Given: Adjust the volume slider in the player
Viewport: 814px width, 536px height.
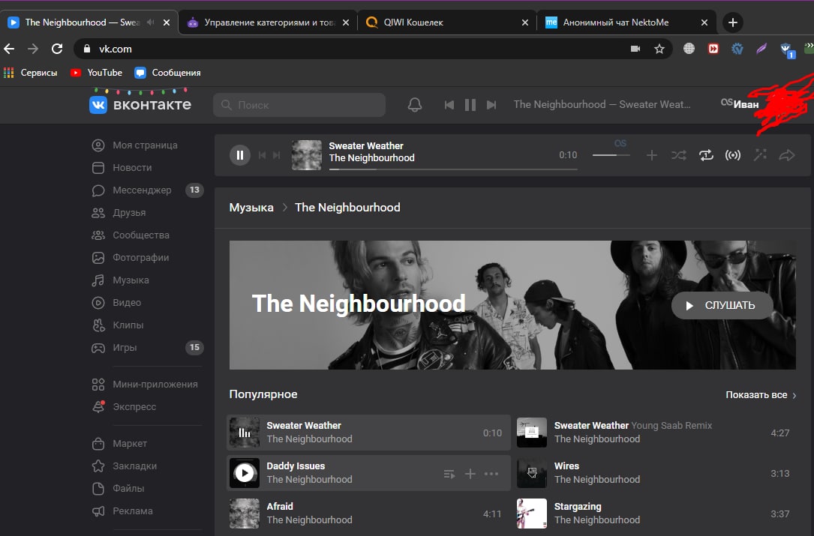Looking at the screenshot, I should (x=611, y=155).
